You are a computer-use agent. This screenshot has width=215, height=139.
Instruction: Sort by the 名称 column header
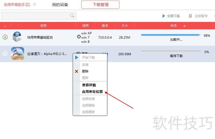[43, 25]
